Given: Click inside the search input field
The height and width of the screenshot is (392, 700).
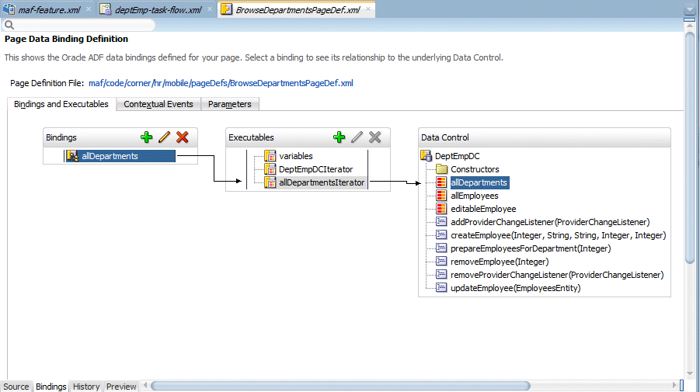Looking at the screenshot, I should coord(85,26).
